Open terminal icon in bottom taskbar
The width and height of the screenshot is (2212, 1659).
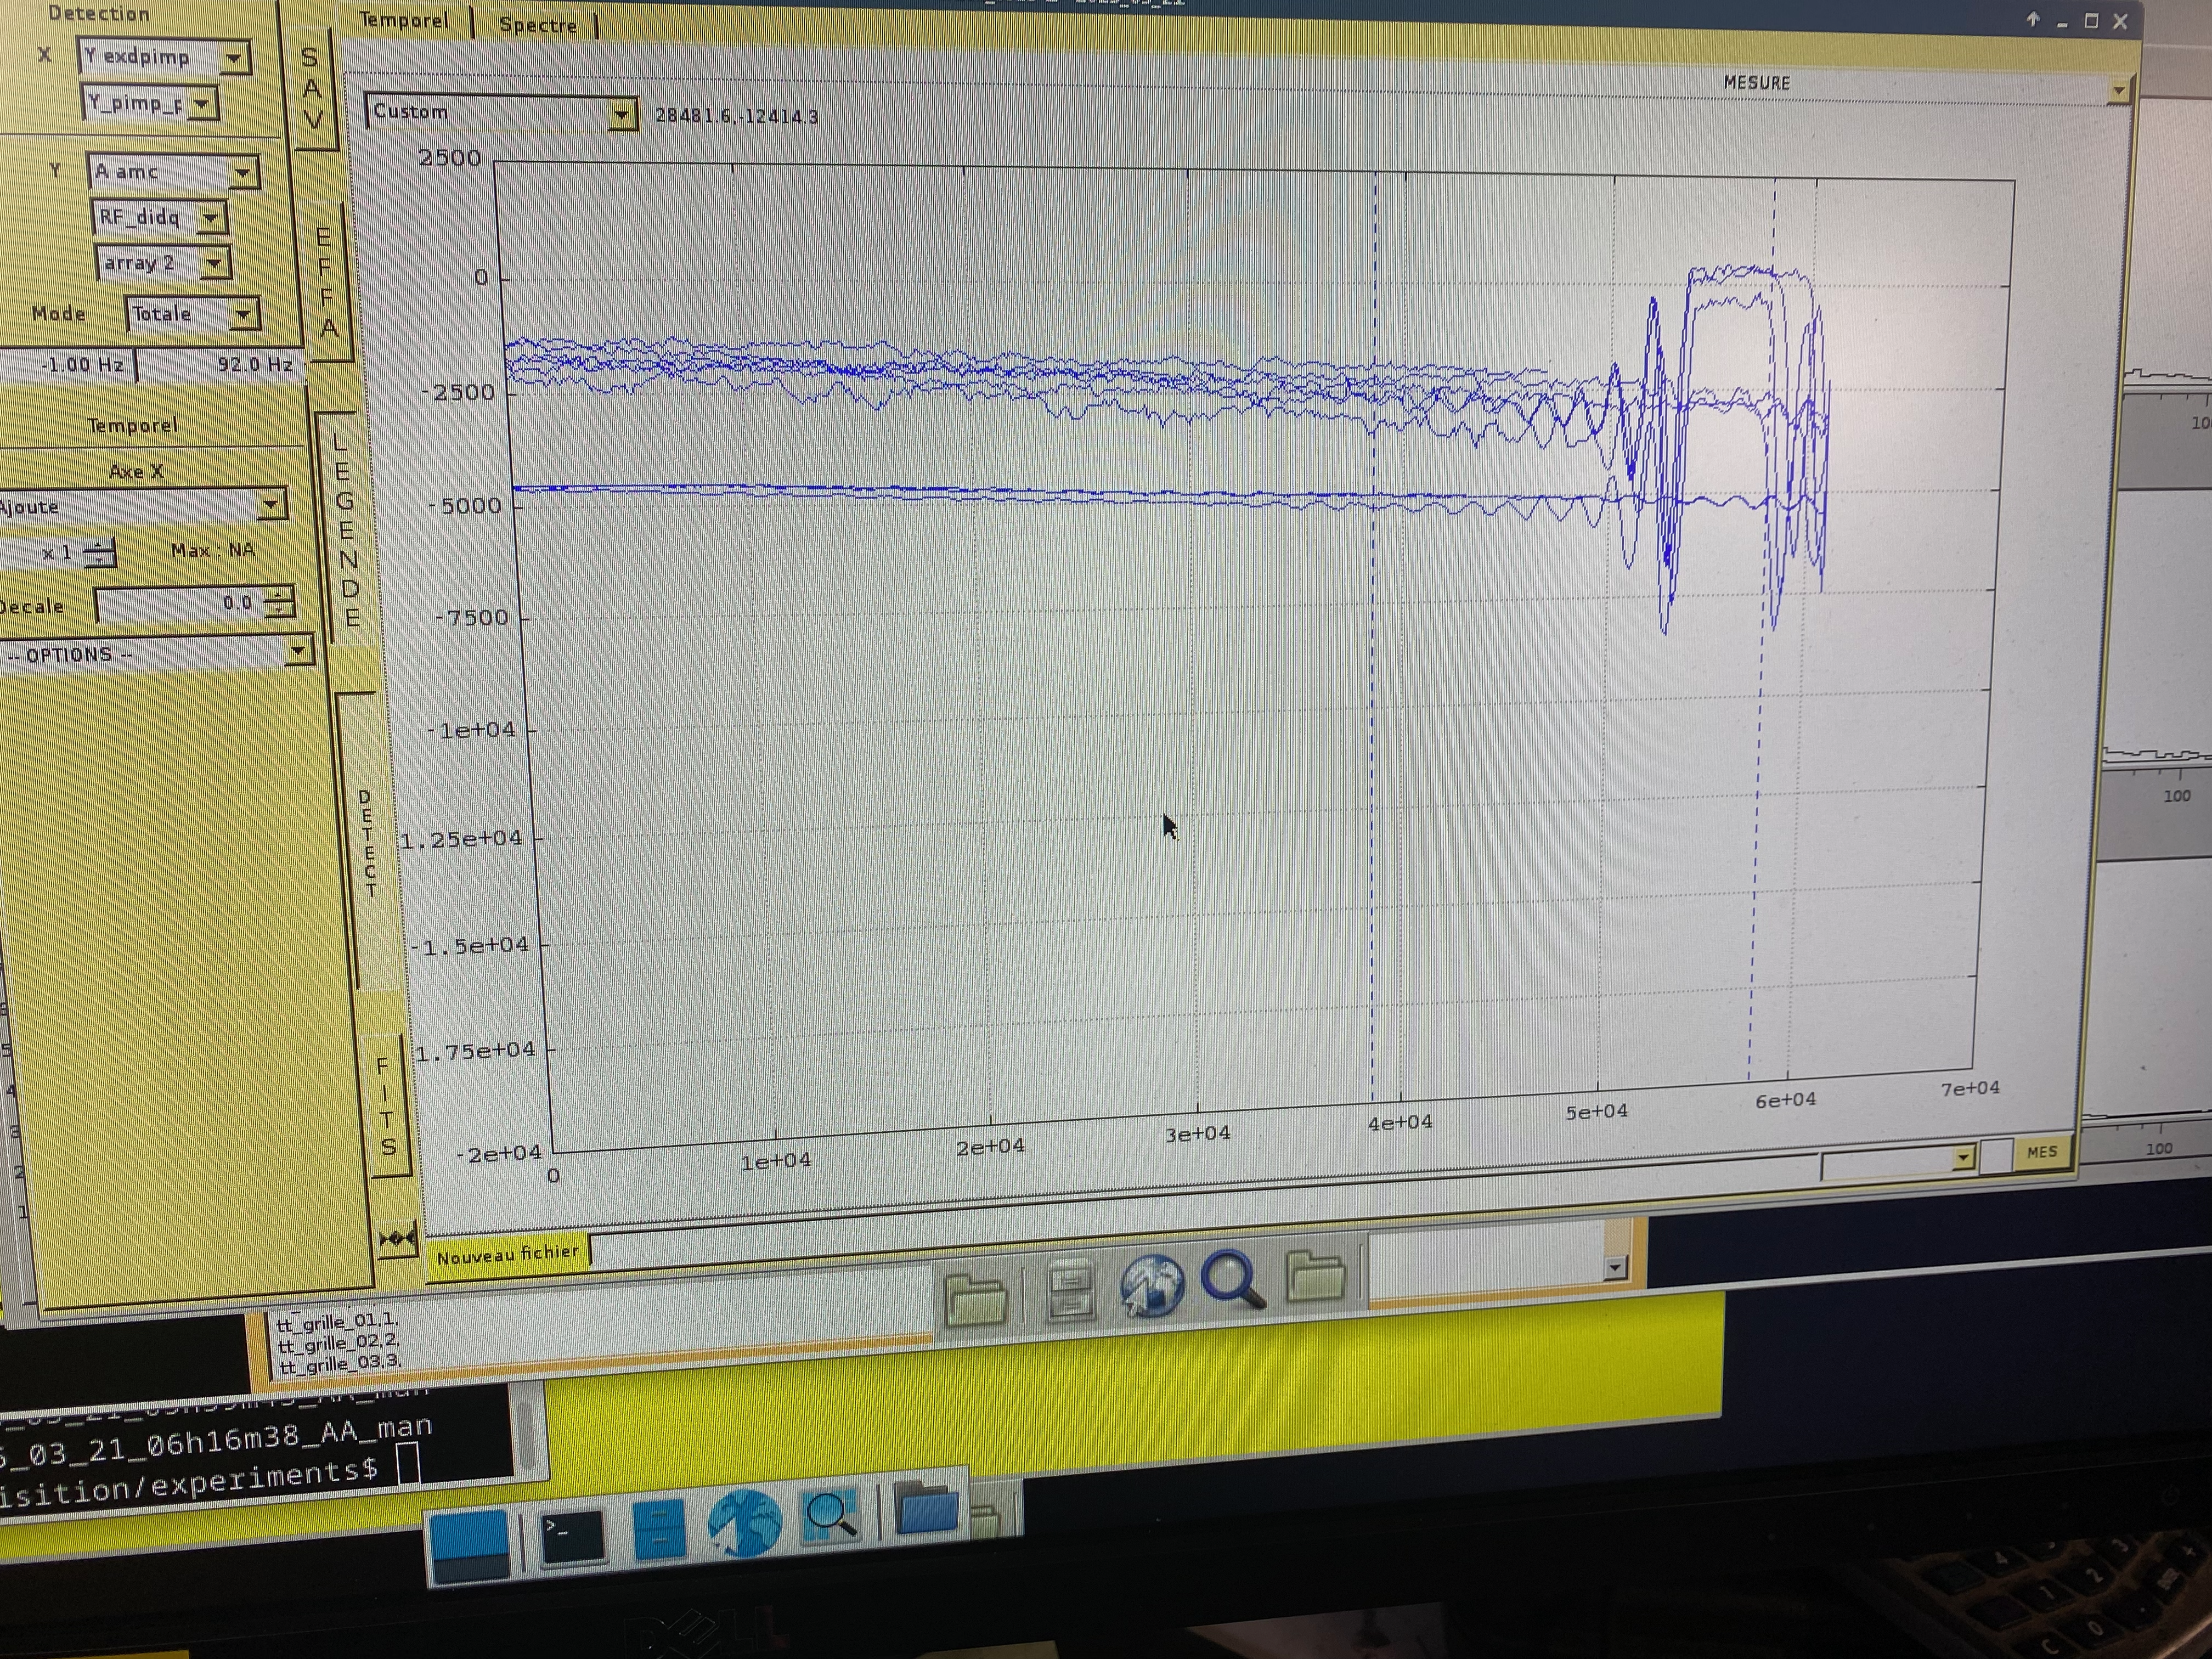573,1535
